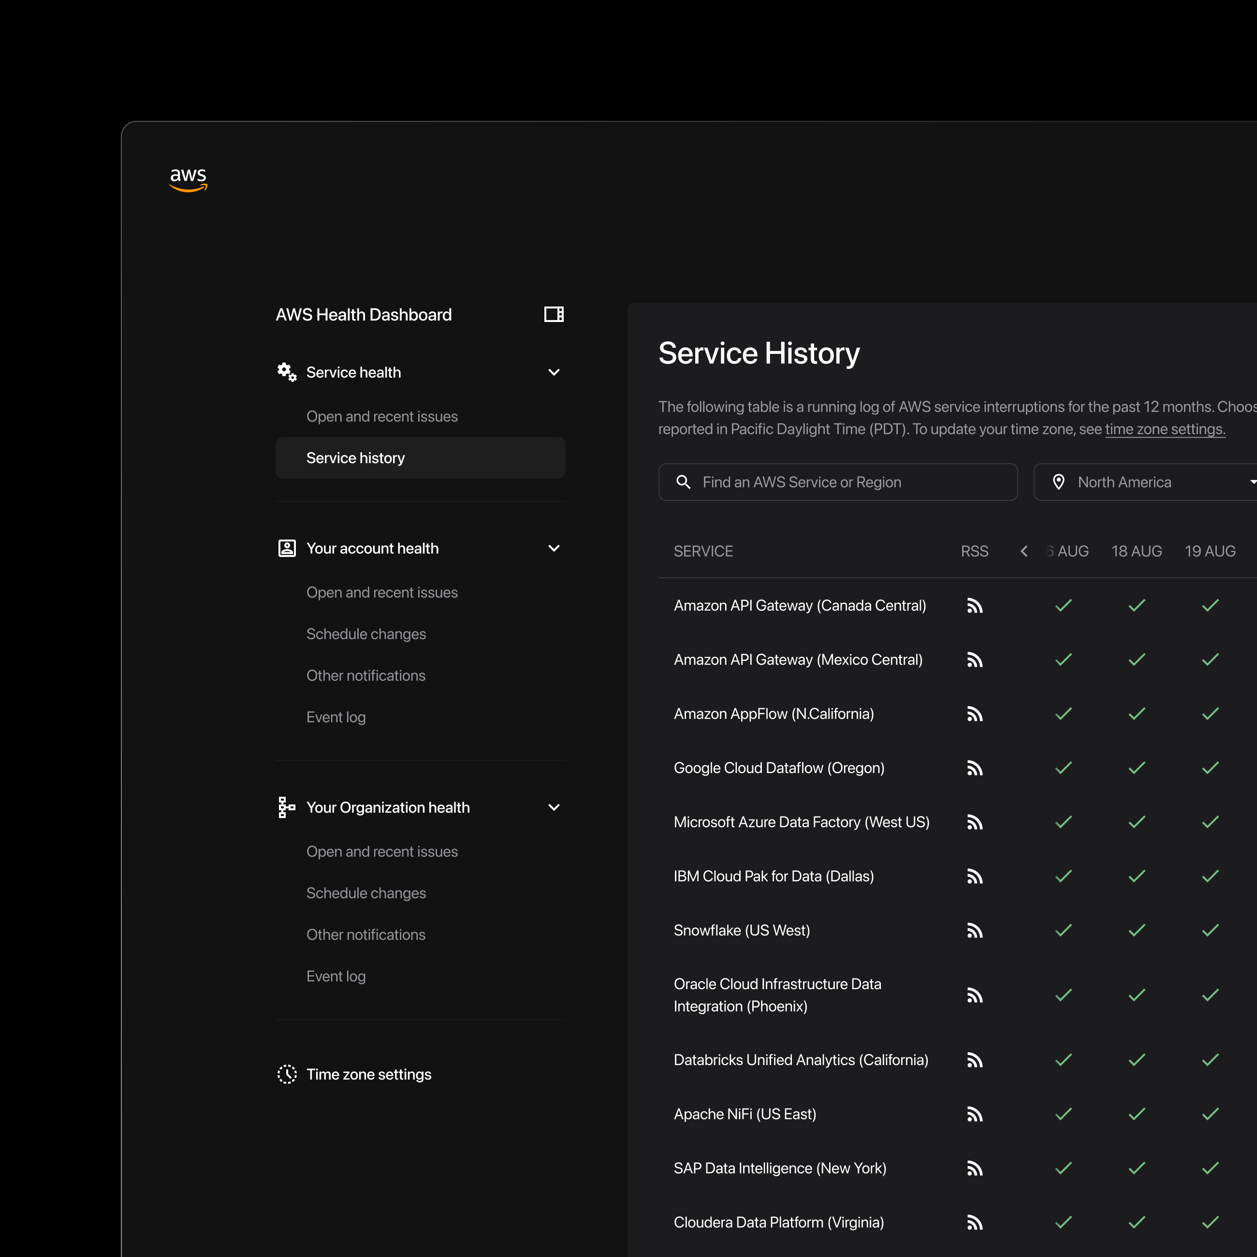The height and width of the screenshot is (1257, 1257).
Task: Collapse the Service health section
Action: coord(554,372)
